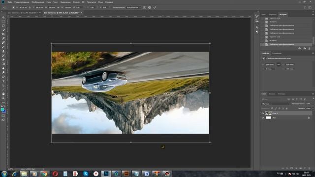This screenshot has height=177, width=315.
Task: Set the foreground color swatch
Action: point(2,110)
